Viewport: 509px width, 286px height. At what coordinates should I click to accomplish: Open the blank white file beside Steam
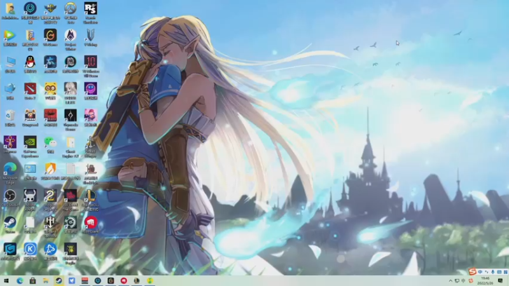coord(30,223)
